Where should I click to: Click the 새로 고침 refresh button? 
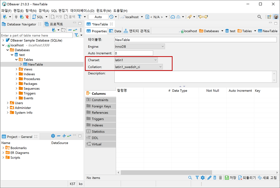coord(267,178)
